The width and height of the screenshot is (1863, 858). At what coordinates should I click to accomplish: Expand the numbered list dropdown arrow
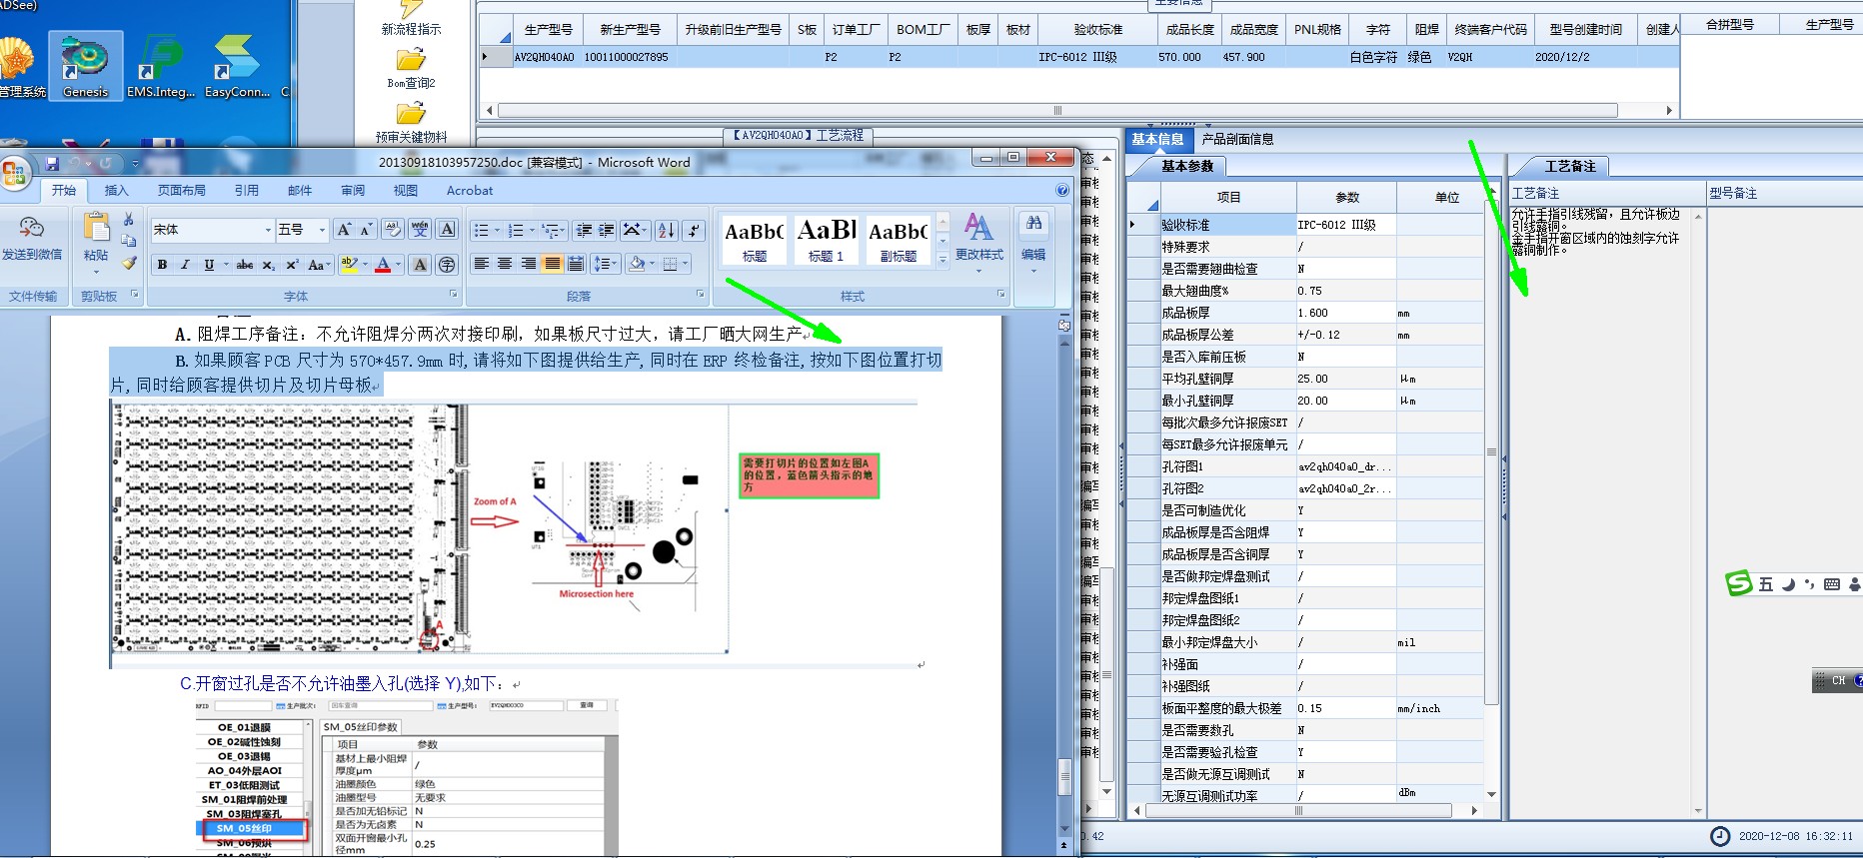pos(532,231)
